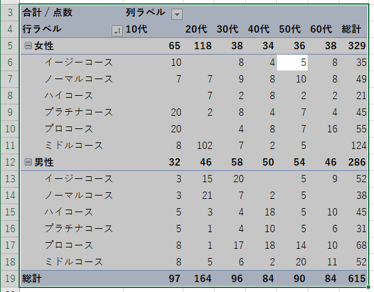Select the 60代 column label cell
This screenshot has width=374, height=292.
(324, 29)
